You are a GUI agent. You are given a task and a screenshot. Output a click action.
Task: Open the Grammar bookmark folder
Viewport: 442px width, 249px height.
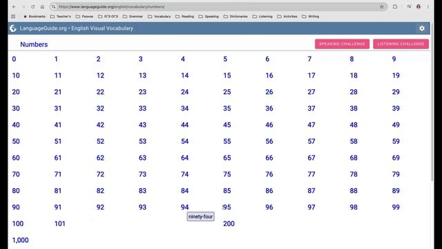133,17
